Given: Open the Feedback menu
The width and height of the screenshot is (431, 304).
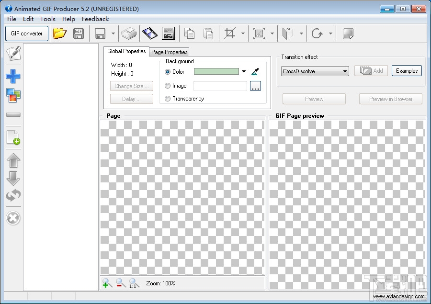Looking at the screenshot, I should 95,19.
